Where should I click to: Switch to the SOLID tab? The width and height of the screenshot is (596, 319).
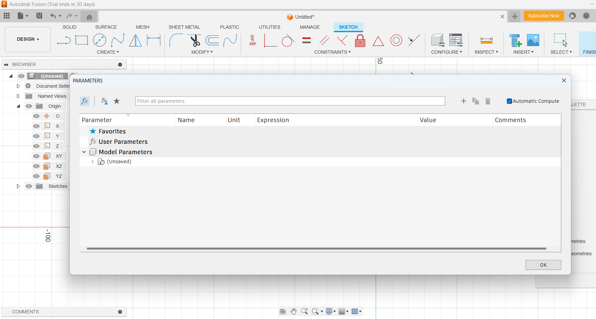[69, 27]
